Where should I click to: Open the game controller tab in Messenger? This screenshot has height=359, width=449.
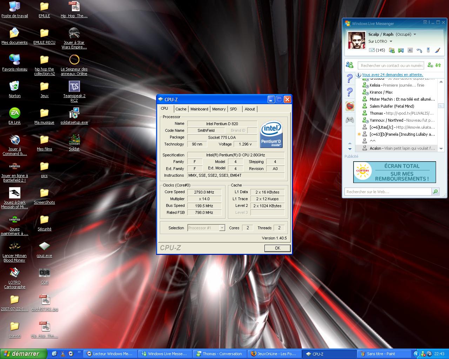[x=350, y=120]
